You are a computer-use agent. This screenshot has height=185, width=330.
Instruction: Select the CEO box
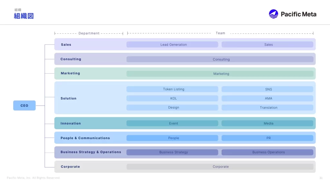pos(24,105)
